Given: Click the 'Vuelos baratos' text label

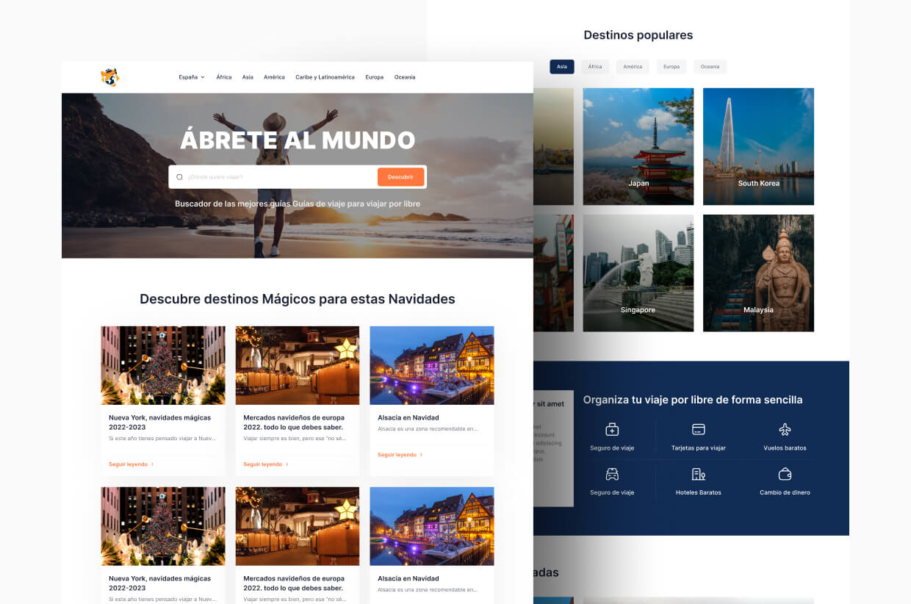Looking at the screenshot, I should click(x=785, y=448).
